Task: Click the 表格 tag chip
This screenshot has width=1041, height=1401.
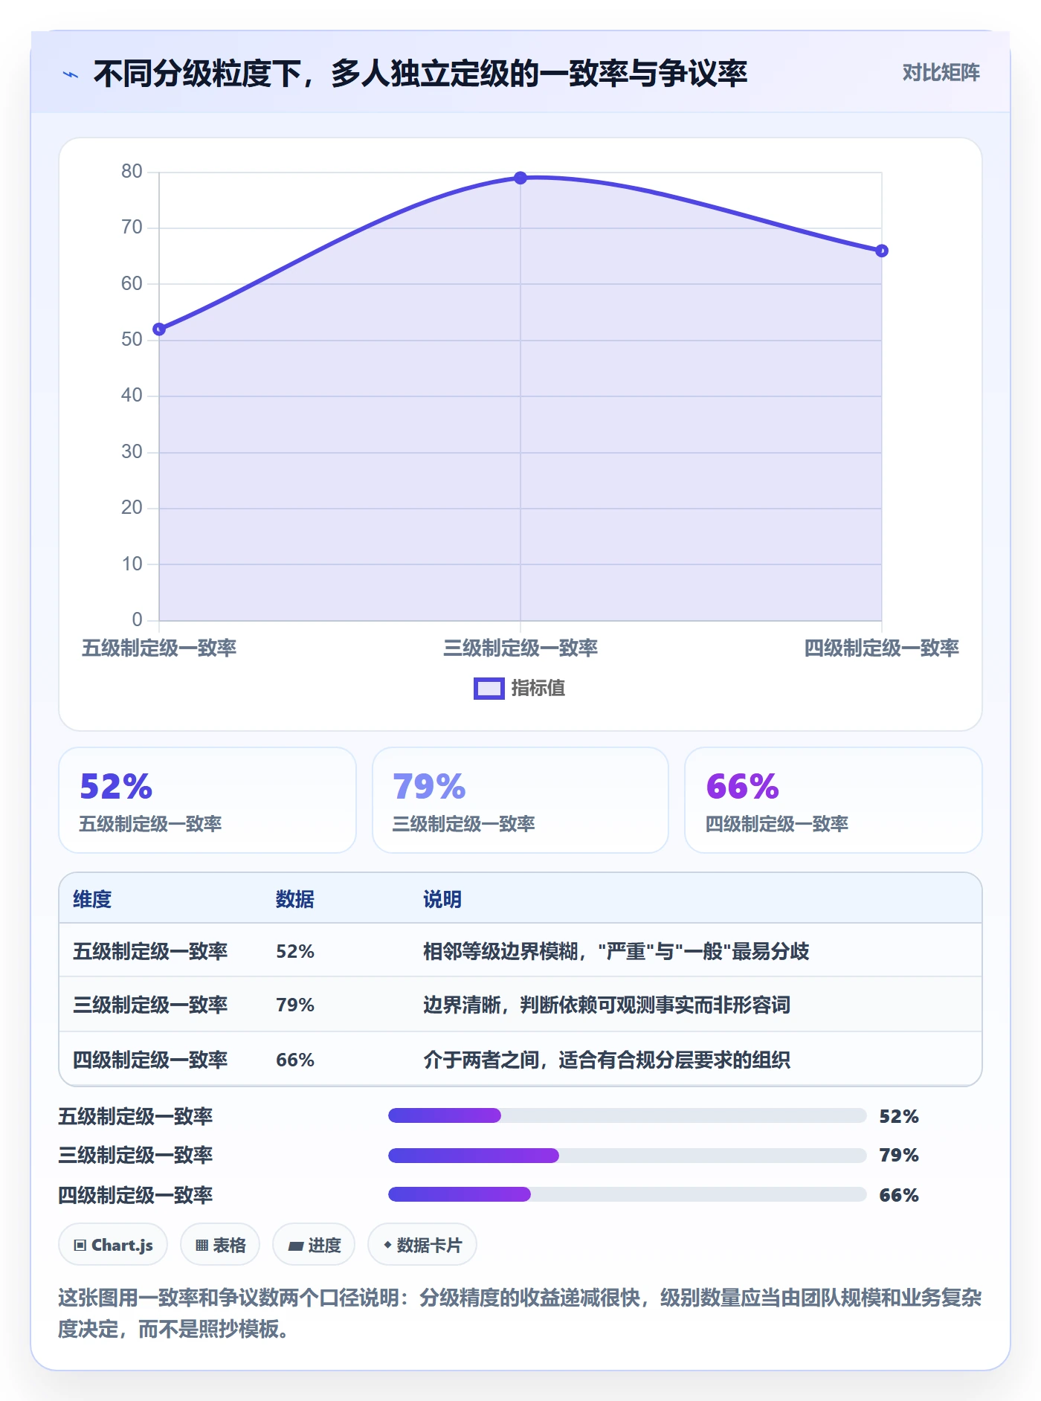Action: click(220, 1244)
